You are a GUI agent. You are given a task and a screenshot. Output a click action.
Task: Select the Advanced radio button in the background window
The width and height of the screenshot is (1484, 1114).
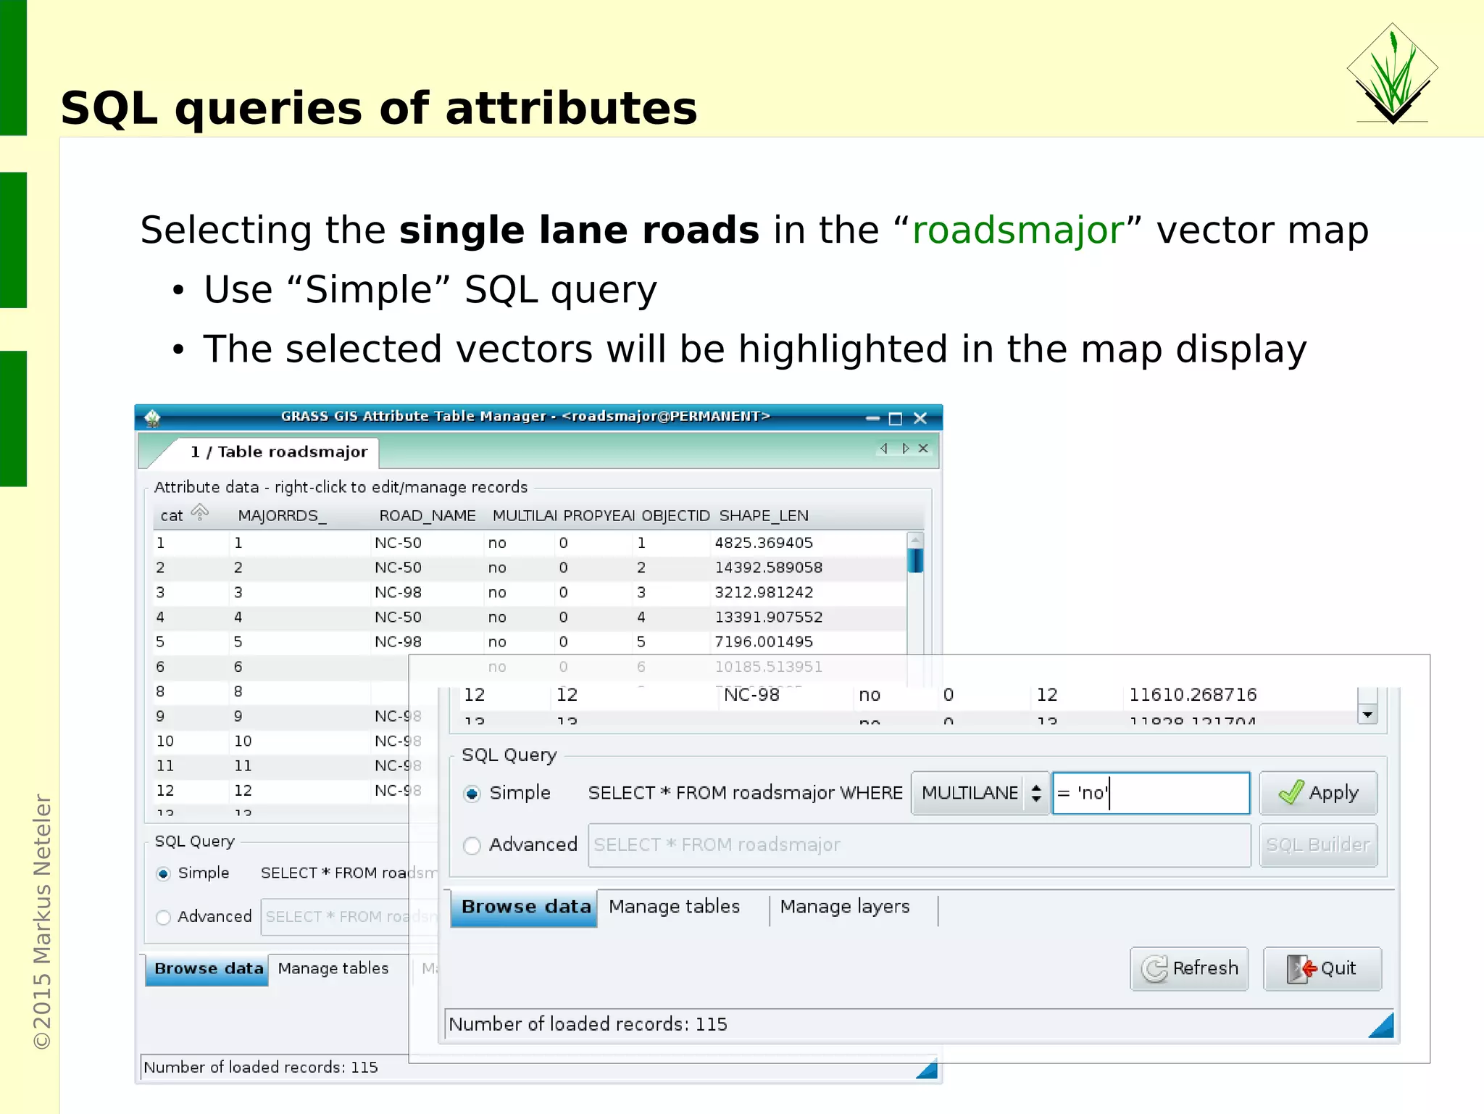tap(164, 917)
